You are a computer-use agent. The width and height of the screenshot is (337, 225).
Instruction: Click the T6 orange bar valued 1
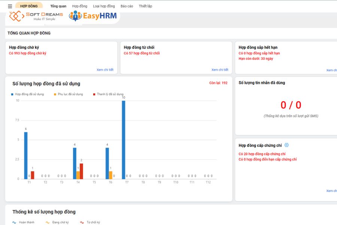110,175
